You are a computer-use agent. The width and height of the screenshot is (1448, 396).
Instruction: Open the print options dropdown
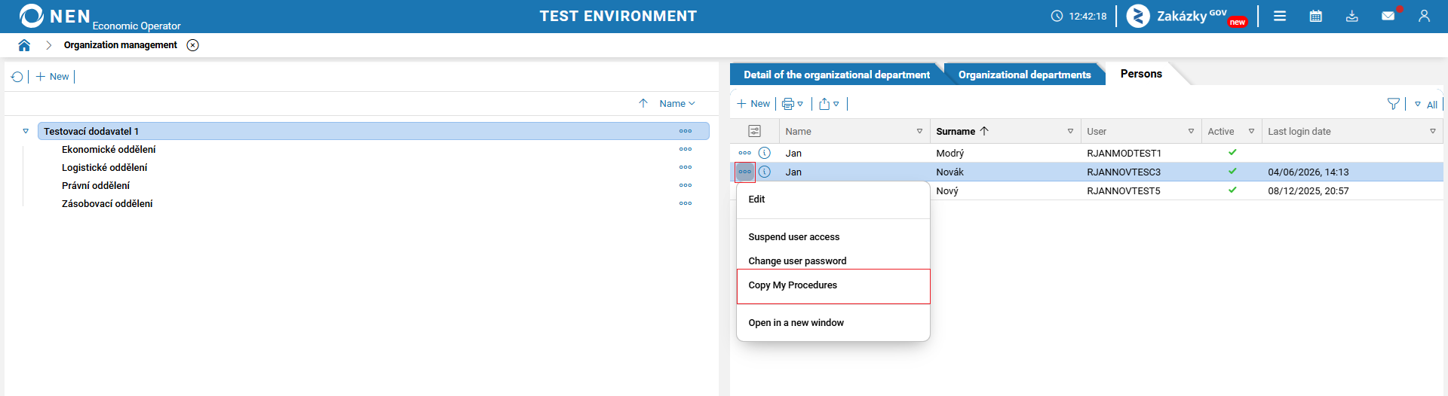tap(793, 104)
